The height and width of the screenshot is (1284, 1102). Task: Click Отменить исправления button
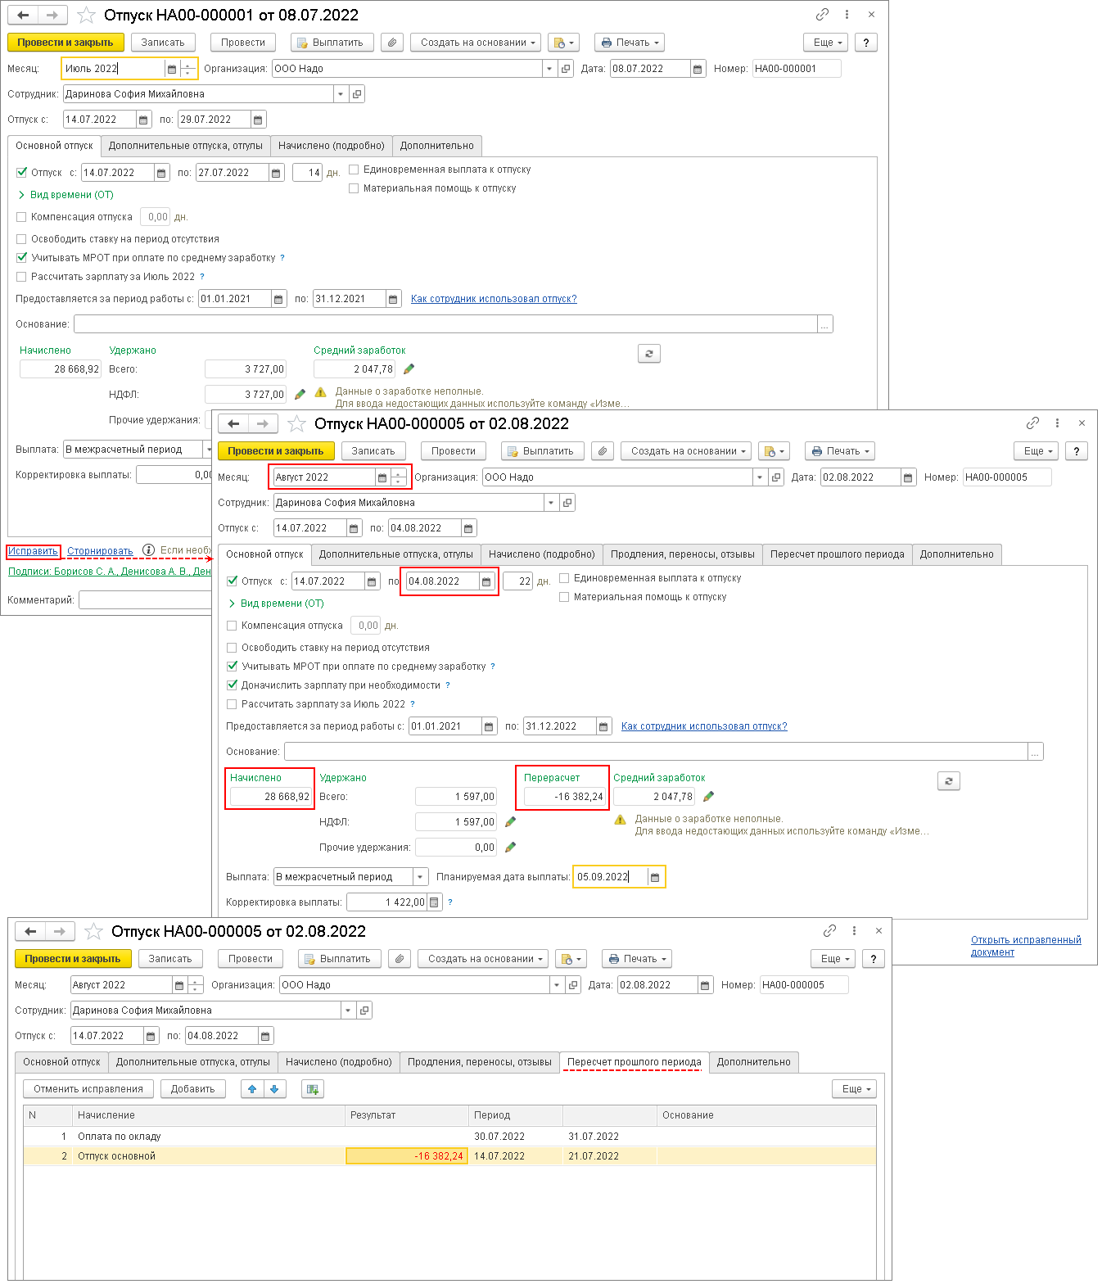88,1089
